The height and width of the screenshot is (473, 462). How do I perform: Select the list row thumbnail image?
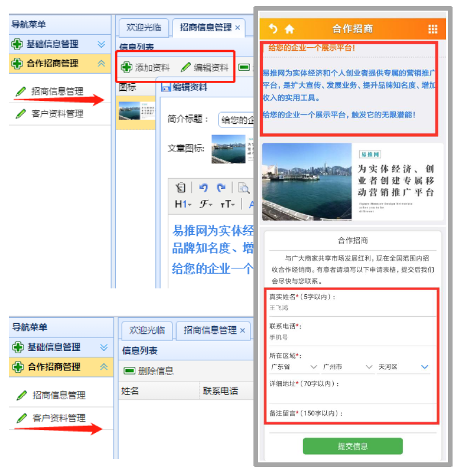(x=137, y=111)
